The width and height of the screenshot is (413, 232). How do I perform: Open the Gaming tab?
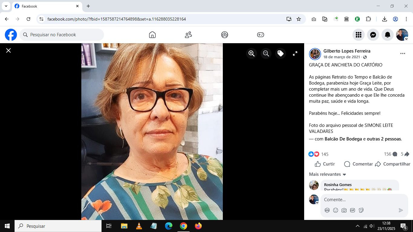[x=261, y=35]
